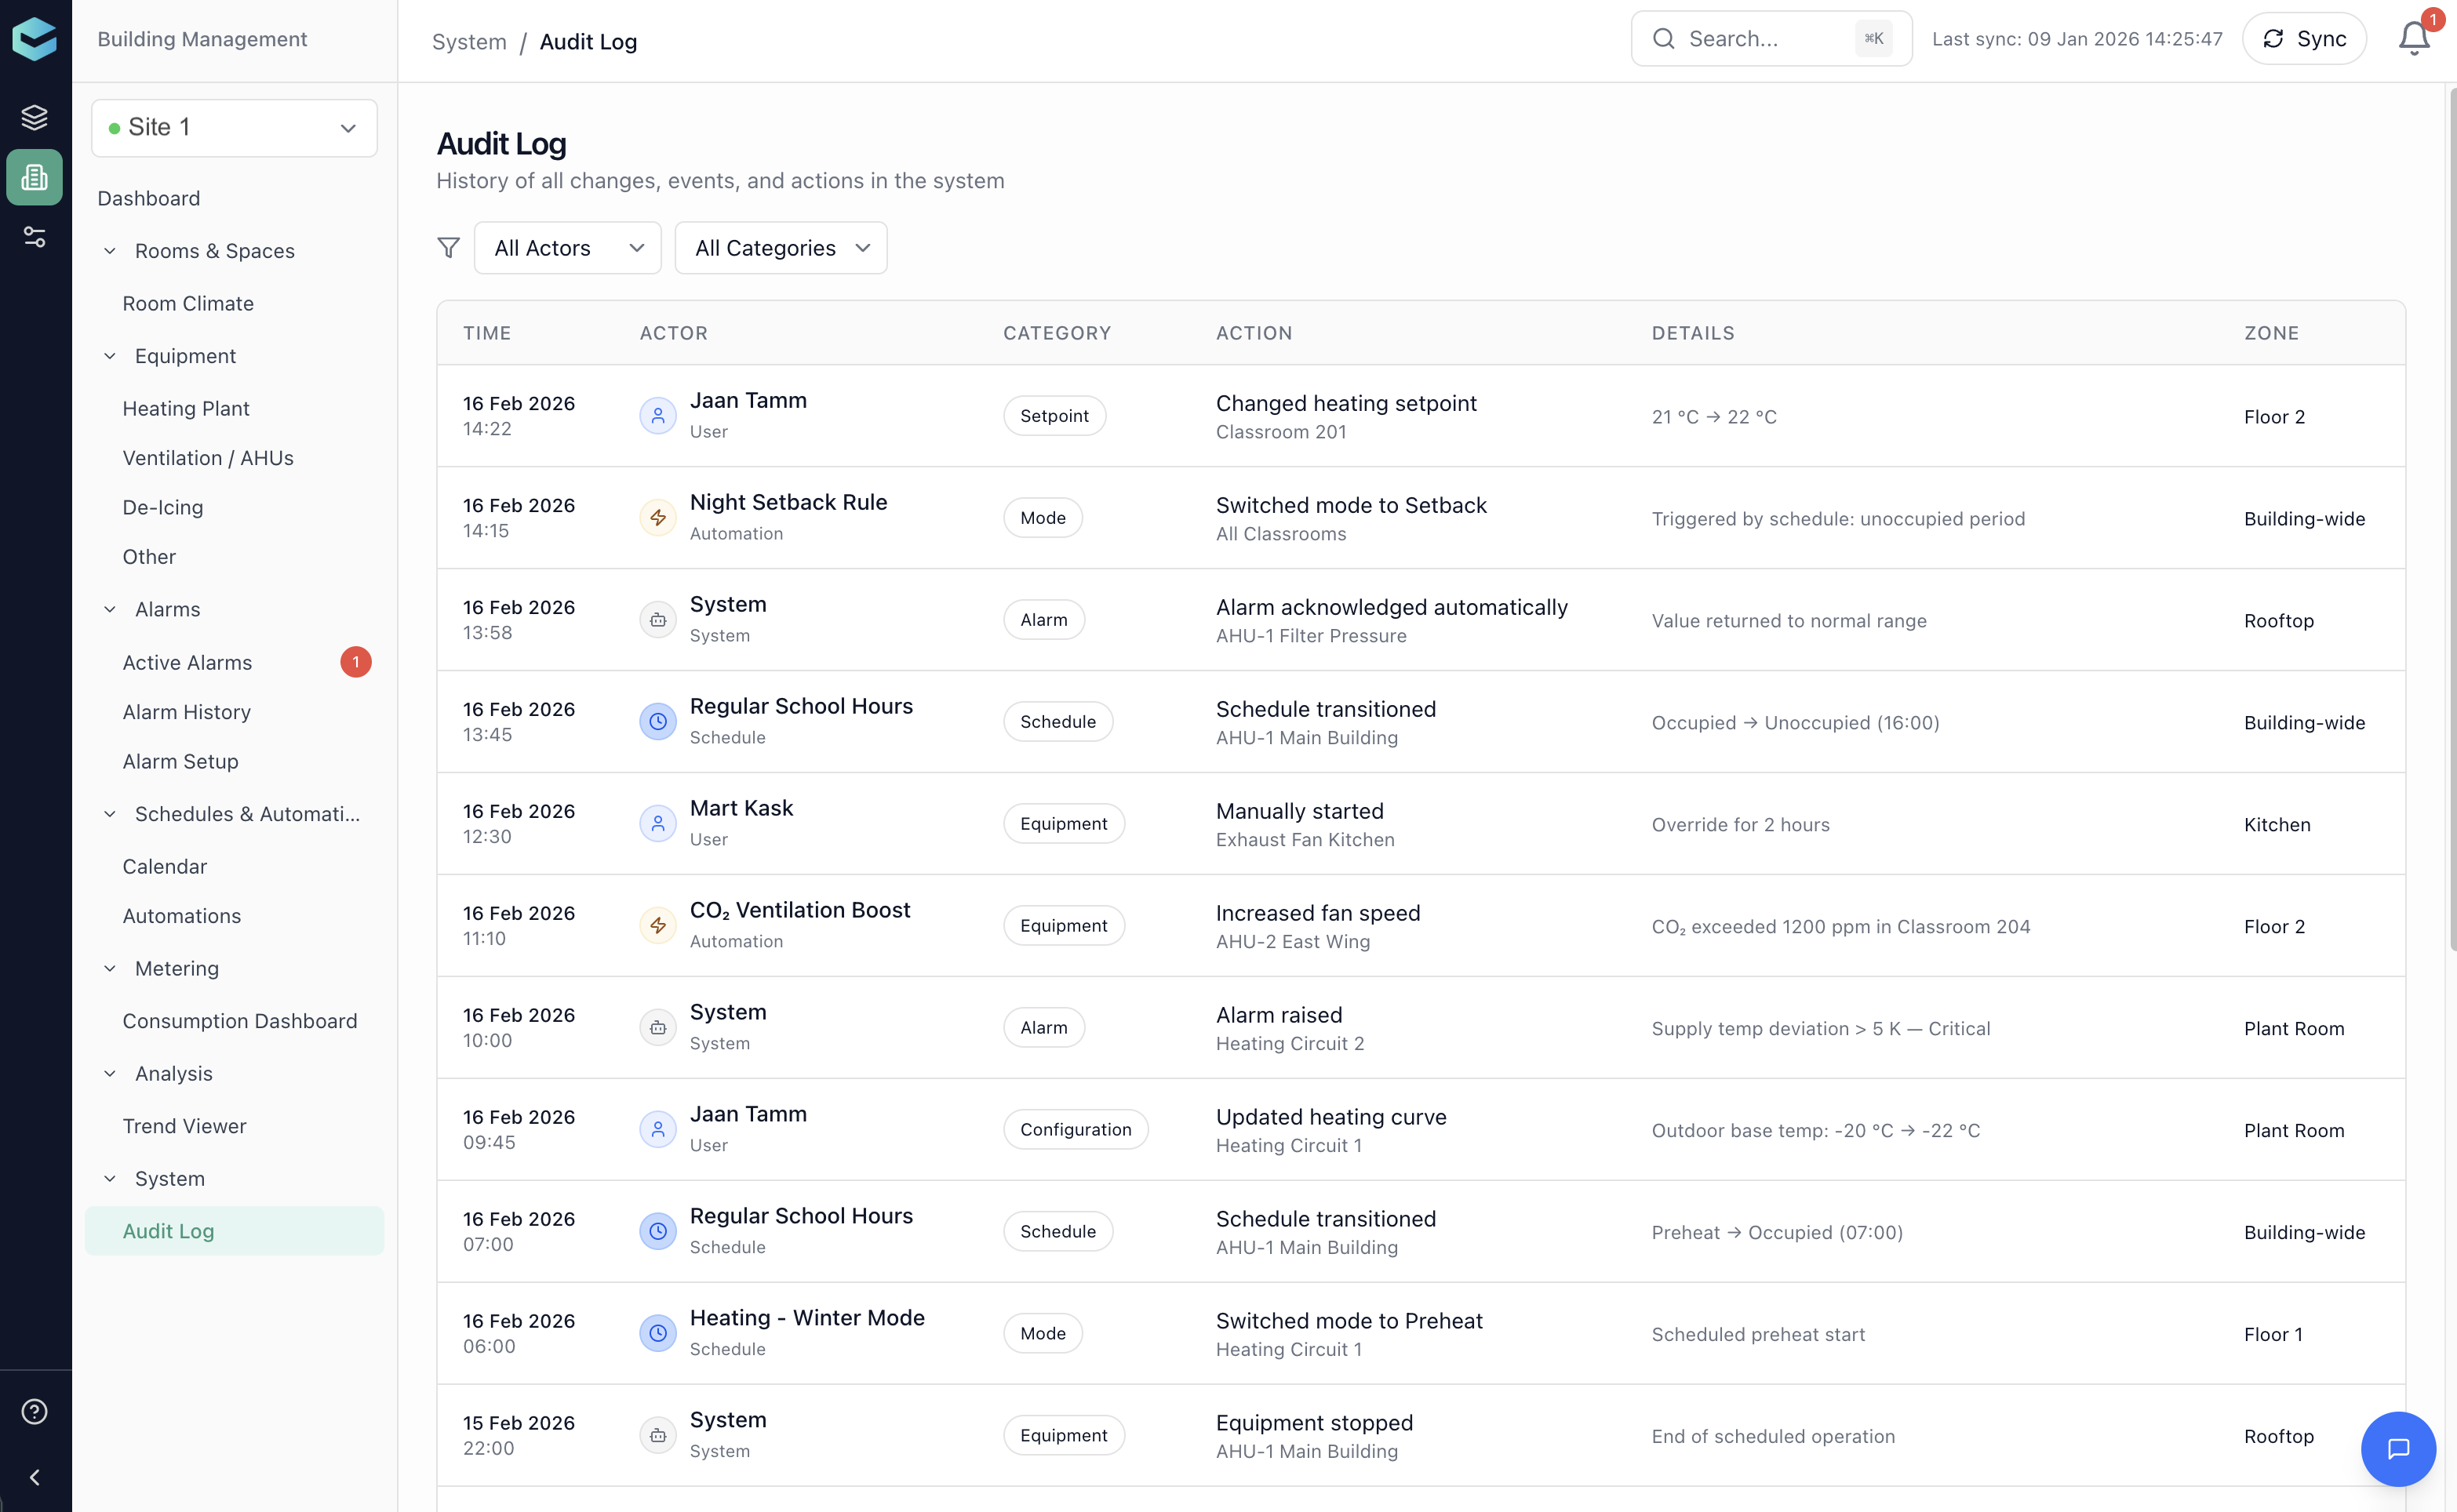
Task: Click System breadcrumb link
Action: [469, 42]
